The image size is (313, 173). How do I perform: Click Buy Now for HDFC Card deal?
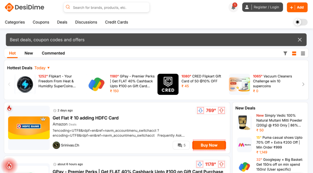click(209, 145)
